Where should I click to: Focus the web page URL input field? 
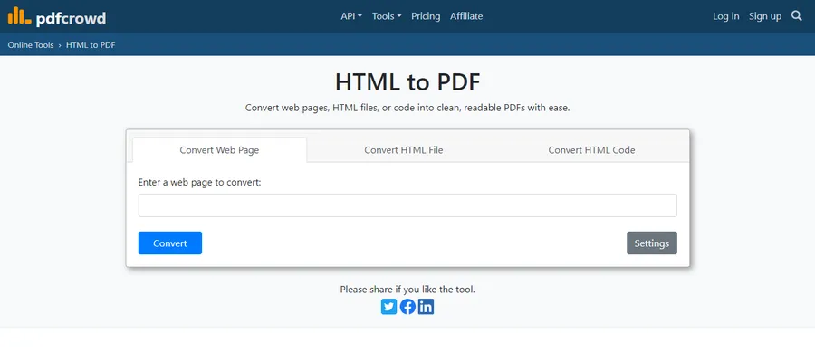pos(407,205)
